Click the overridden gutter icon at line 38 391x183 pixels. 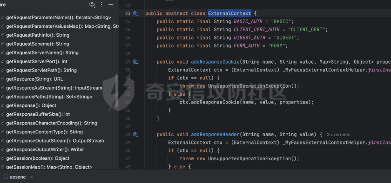135,135
